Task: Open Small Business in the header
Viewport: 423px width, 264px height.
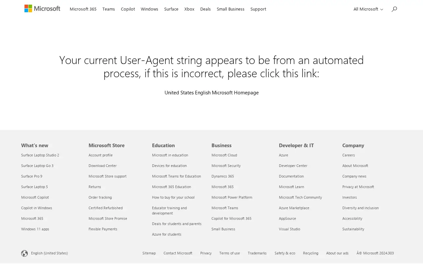Action: [231, 9]
